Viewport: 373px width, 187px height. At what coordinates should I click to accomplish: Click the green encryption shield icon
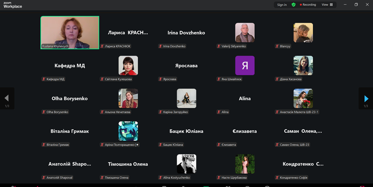pos(294,5)
